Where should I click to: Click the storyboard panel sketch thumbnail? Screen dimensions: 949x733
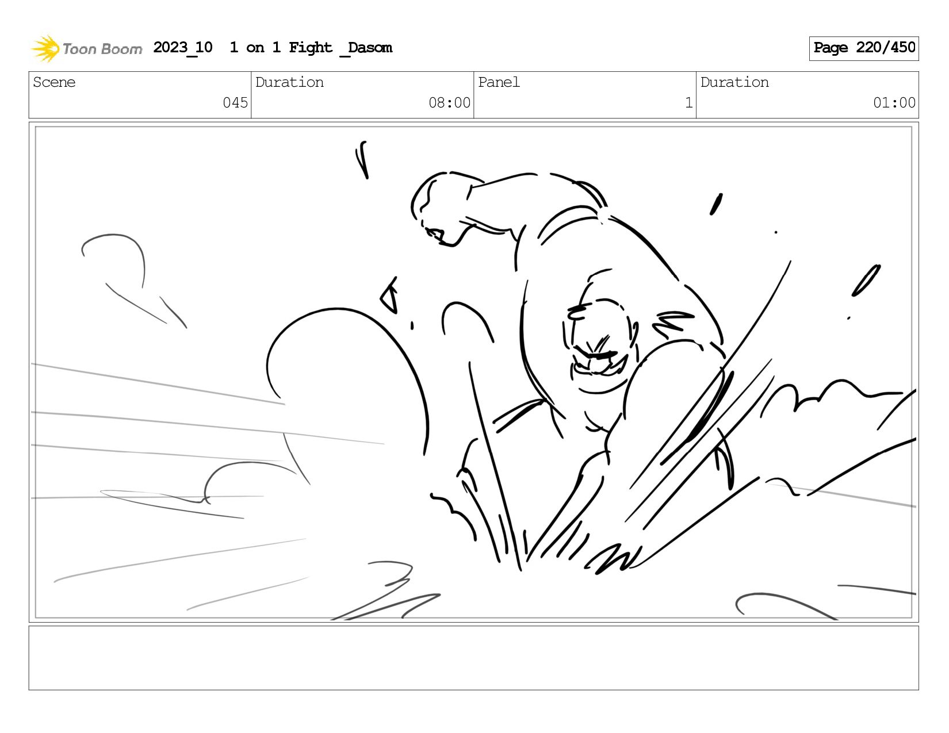tap(474, 372)
